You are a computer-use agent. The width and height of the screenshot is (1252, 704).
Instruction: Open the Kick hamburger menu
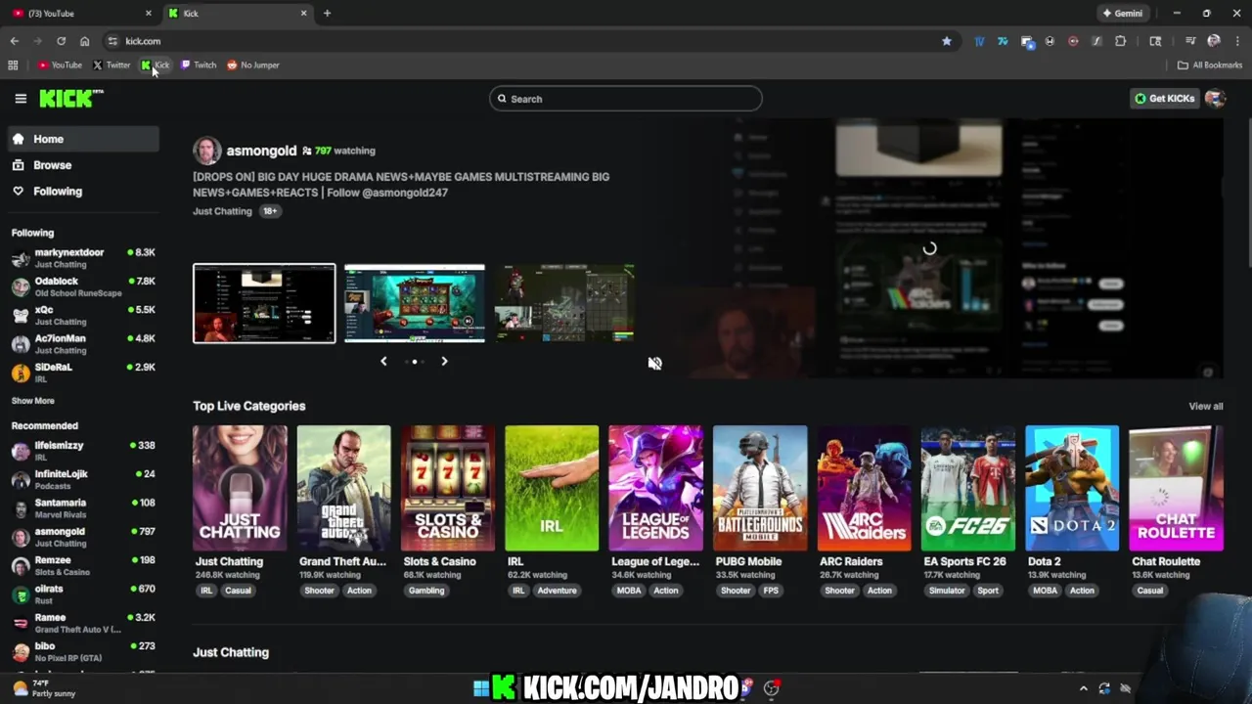21,98
